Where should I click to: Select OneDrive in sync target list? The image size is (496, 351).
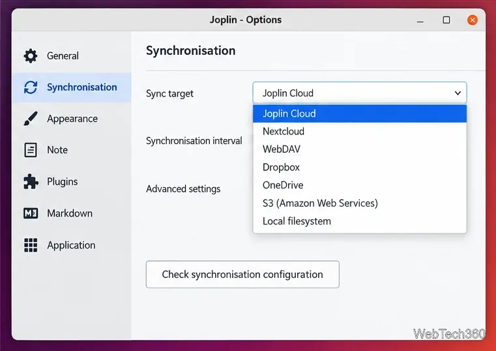pyautogui.click(x=360, y=185)
